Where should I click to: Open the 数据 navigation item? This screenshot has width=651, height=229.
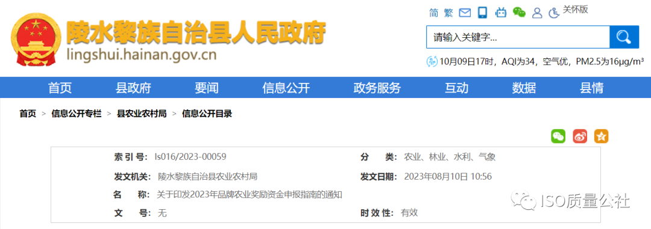point(524,88)
